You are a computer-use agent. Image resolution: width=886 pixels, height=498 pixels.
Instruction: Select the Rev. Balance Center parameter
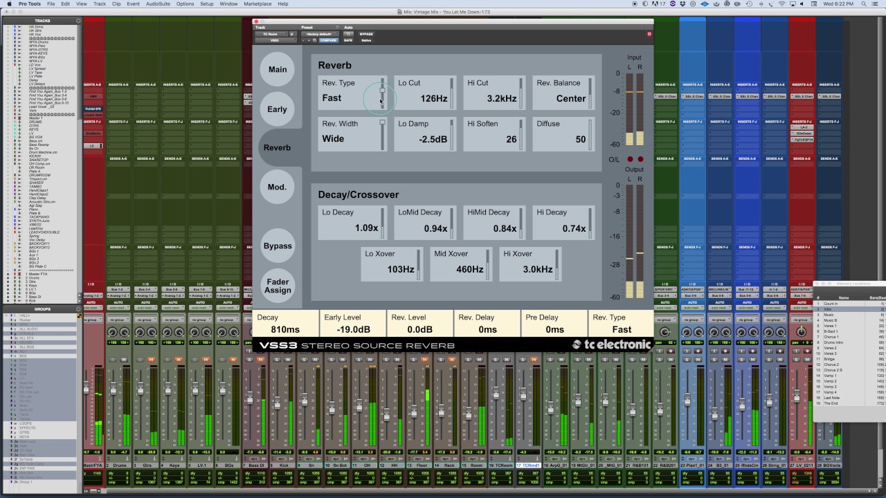click(x=563, y=93)
